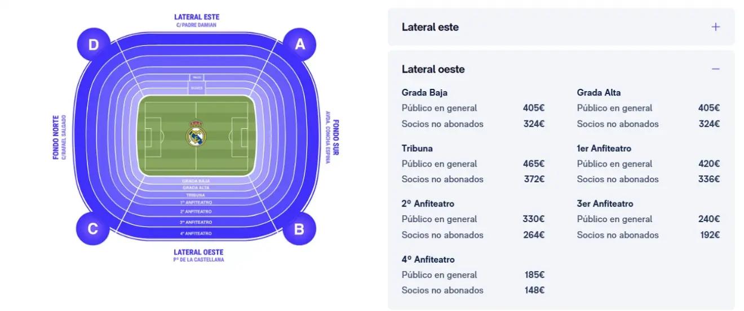The width and height of the screenshot is (744, 311).
Task: Click tower B circle on stadium map
Action: tap(299, 229)
